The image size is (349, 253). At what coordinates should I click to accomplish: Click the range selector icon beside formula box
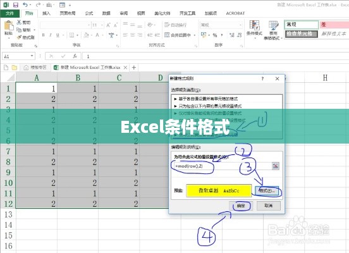[x=276, y=166]
